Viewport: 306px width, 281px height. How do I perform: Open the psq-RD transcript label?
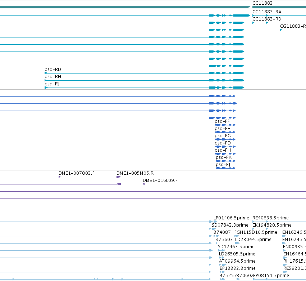click(53, 70)
